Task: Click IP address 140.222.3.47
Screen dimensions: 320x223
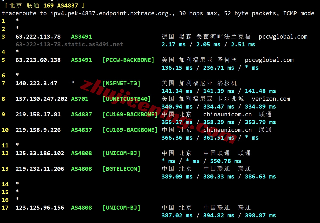Action: [x=36, y=83]
